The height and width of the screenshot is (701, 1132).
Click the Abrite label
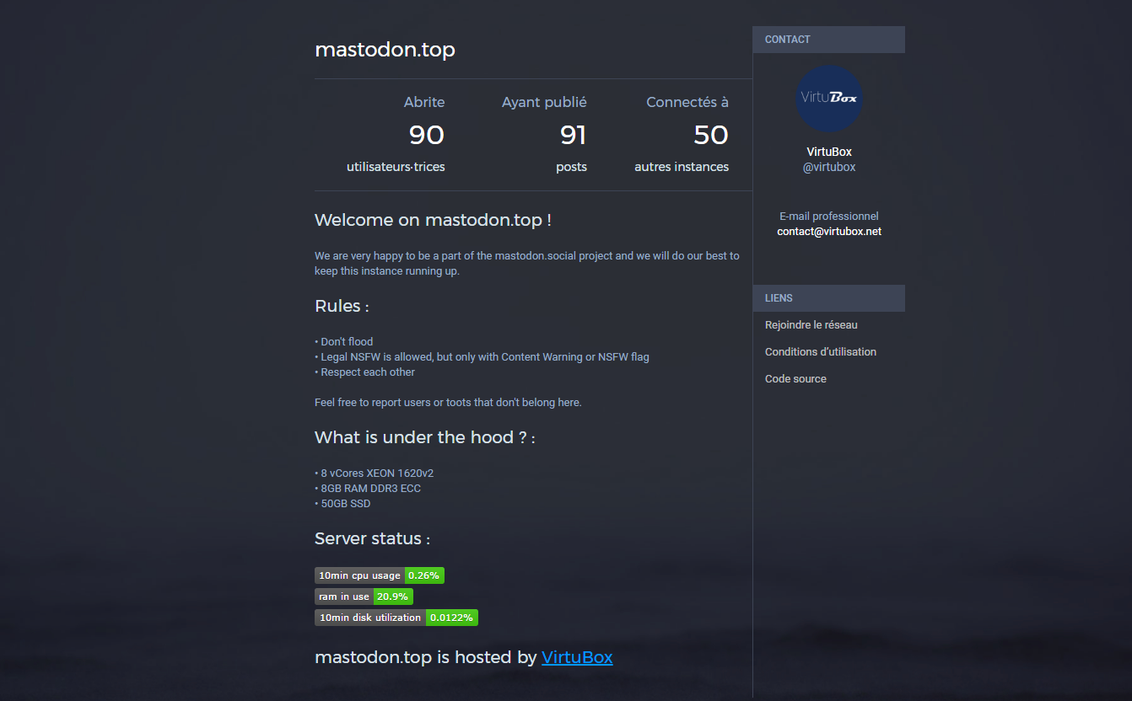click(x=424, y=102)
